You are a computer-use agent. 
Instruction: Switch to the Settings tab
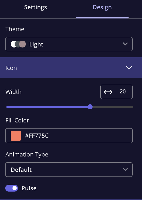click(35, 7)
